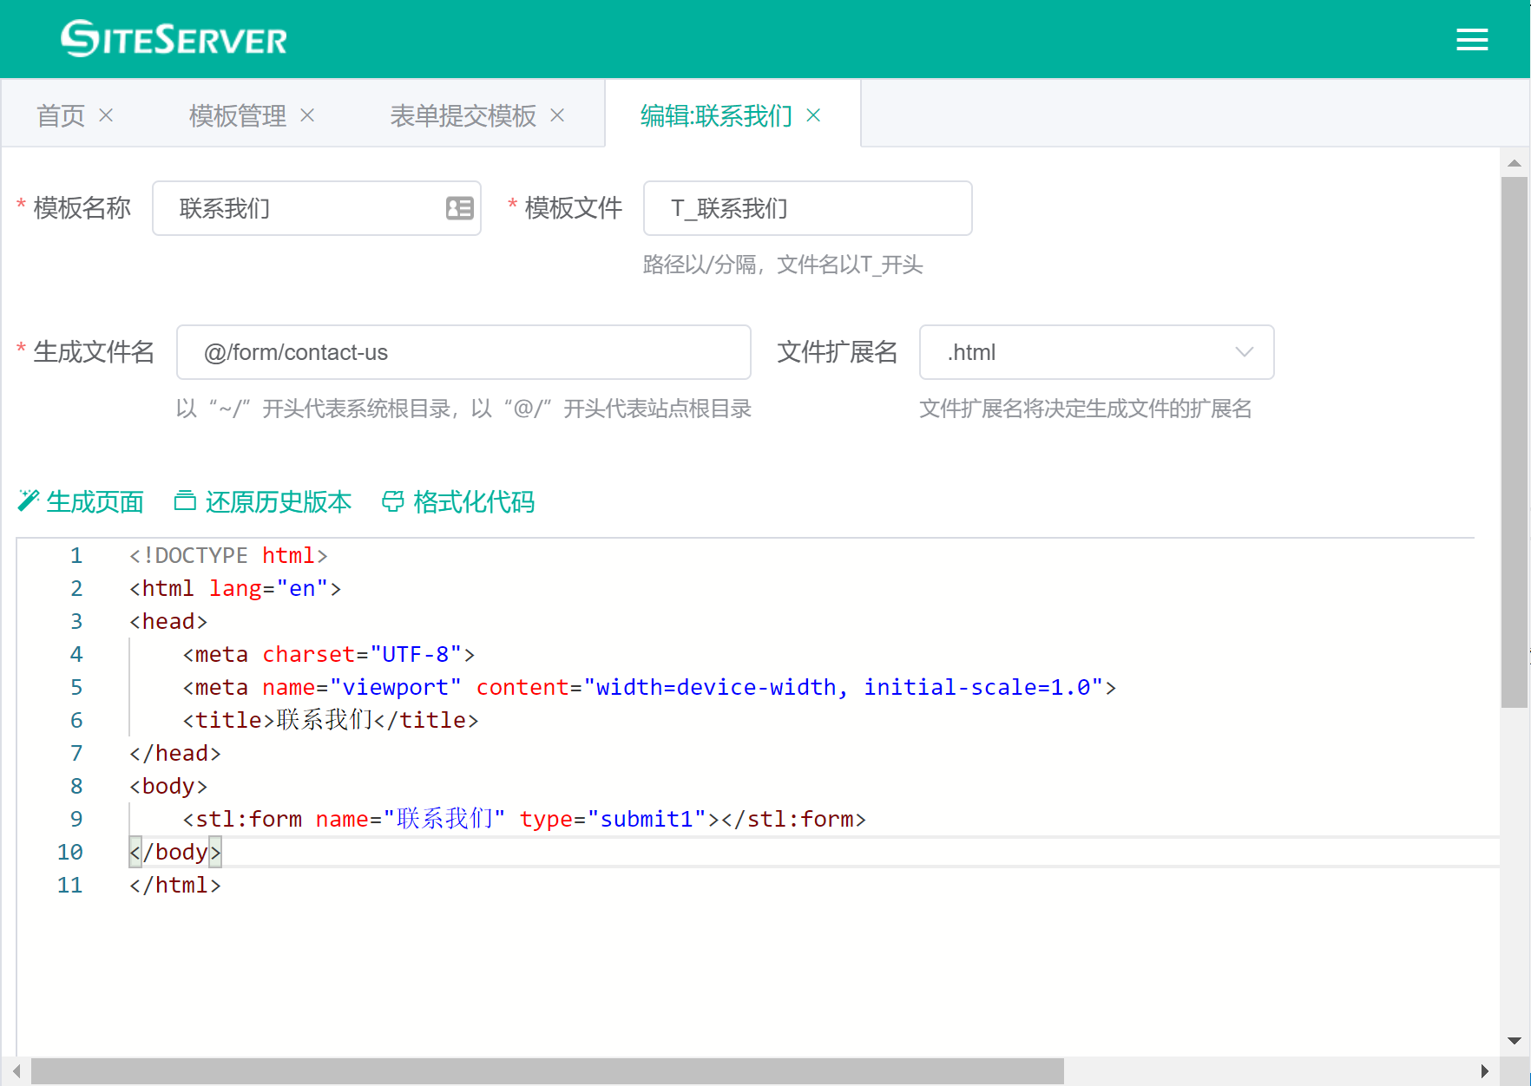Focus the 模板文件 input field
The image size is (1531, 1086).
[807, 208]
